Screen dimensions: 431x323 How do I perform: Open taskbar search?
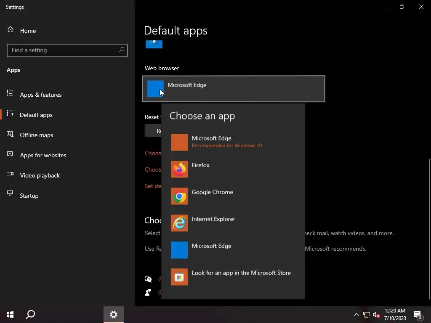pos(30,315)
